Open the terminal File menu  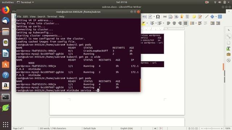19,17
